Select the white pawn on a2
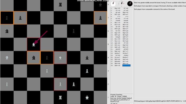186x104 pixels. click(7, 84)
